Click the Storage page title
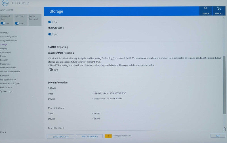Viewport: 227px width, 143px height. coord(56,11)
